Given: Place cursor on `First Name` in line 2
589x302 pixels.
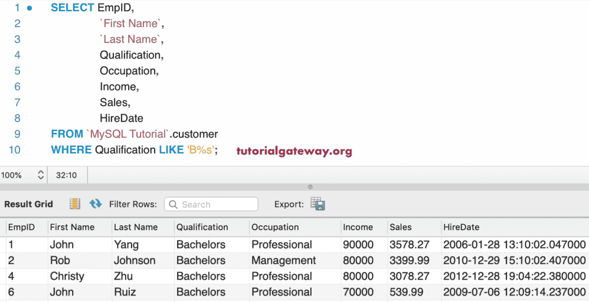Looking at the screenshot, I should tap(130, 23).
